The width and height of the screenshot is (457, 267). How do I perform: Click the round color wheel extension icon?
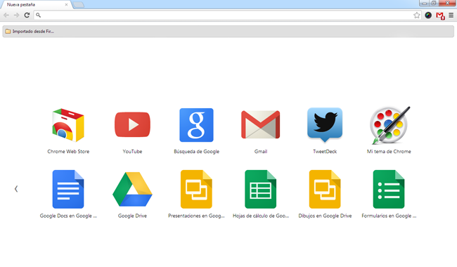pos(428,15)
